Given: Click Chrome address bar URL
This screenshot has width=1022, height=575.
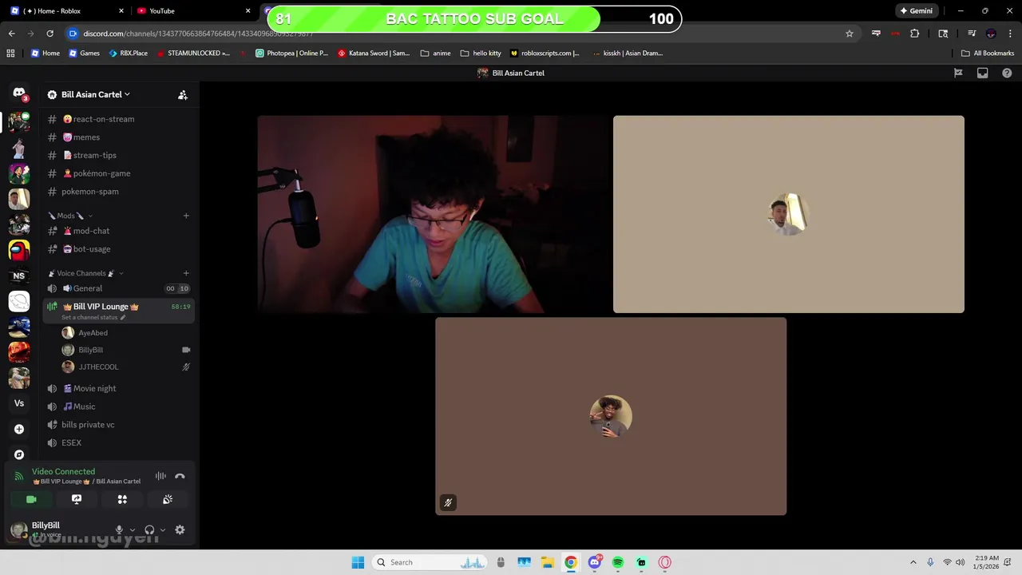Looking at the screenshot, I should click(x=198, y=34).
